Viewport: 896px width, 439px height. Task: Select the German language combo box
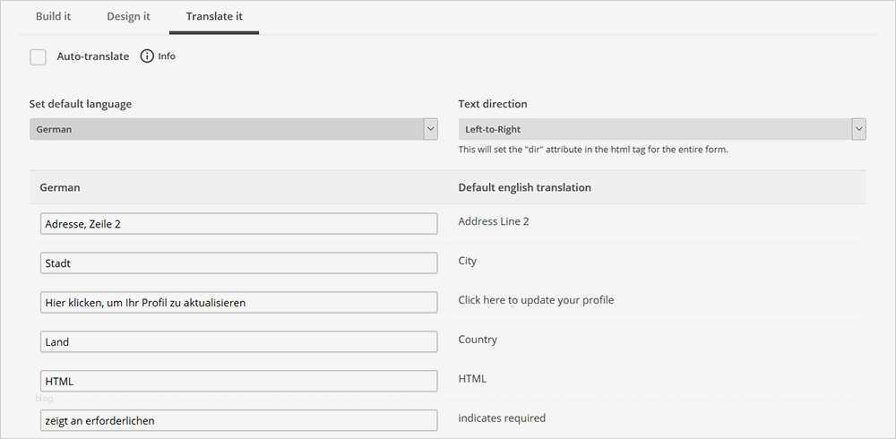tap(226, 129)
